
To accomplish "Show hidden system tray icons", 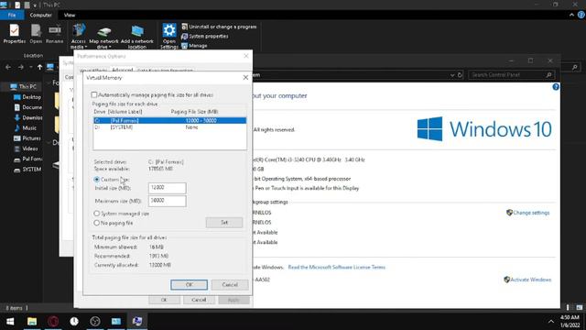I will 551,322.
